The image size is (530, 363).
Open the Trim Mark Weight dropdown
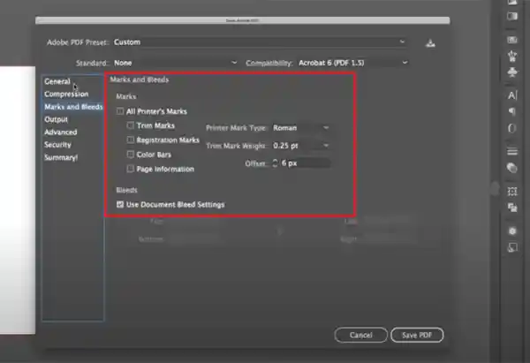(301, 146)
